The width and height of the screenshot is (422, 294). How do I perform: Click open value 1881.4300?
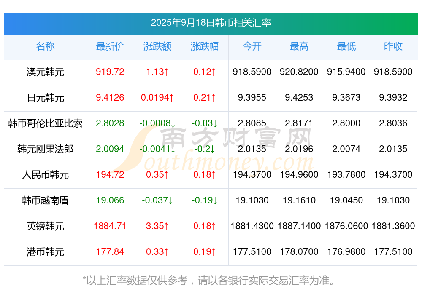pyautogui.click(x=252, y=226)
